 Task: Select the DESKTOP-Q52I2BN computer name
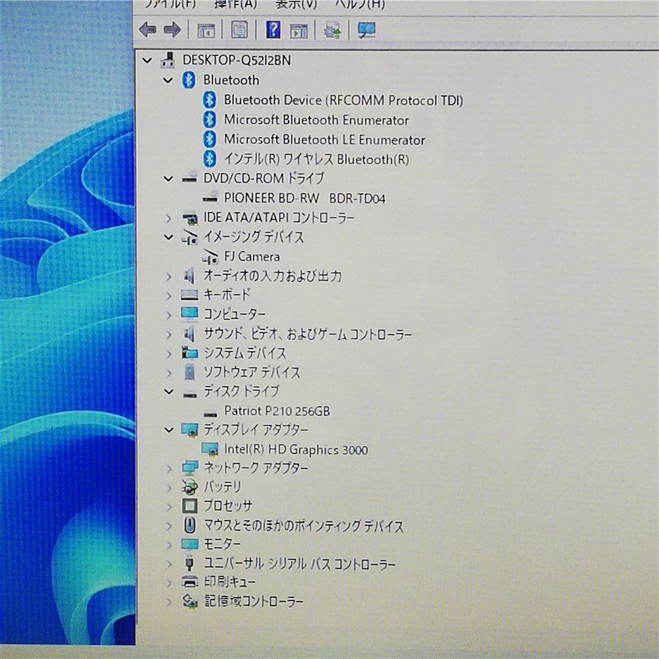[x=237, y=61]
